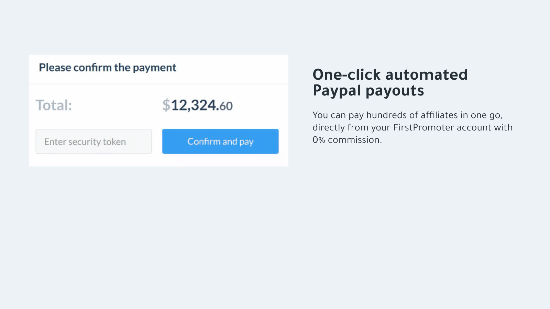Viewport: 550px width, 309px height.
Task: Click the word "Paypal" in the heading
Action: point(337,91)
